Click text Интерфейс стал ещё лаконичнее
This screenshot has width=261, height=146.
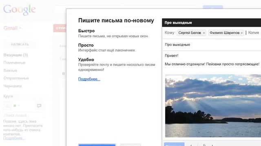pyautogui.click(x=107, y=50)
